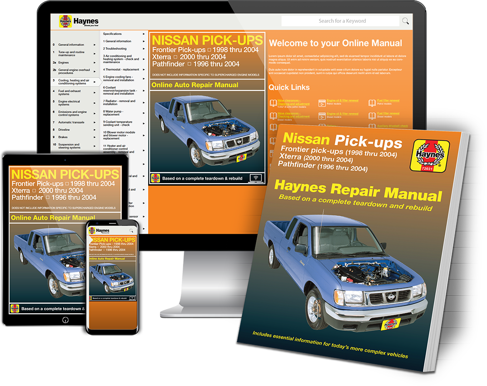487x386 pixels.
Task: Open Suspension and steering systems chapter
Action: [x=74, y=146]
